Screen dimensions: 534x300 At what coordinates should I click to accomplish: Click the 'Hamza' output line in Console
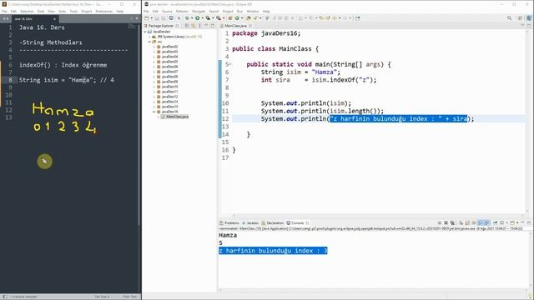pyautogui.click(x=228, y=235)
